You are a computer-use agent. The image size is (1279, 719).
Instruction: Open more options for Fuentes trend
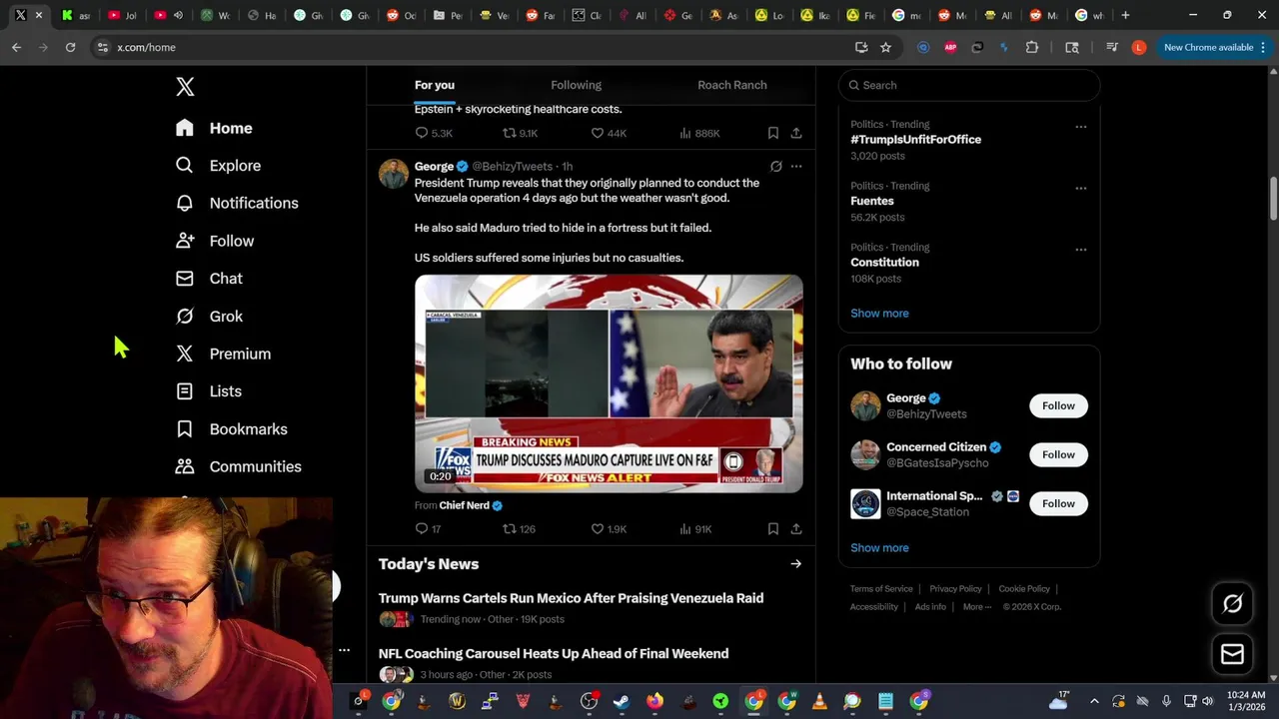pyautogui.click(x=1081, y=188)
